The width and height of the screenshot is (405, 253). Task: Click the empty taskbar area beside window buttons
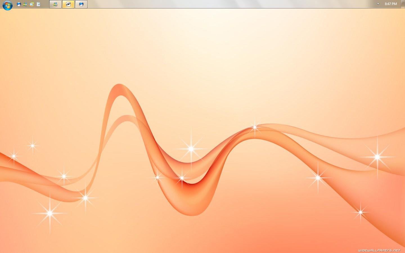point(225,4)
